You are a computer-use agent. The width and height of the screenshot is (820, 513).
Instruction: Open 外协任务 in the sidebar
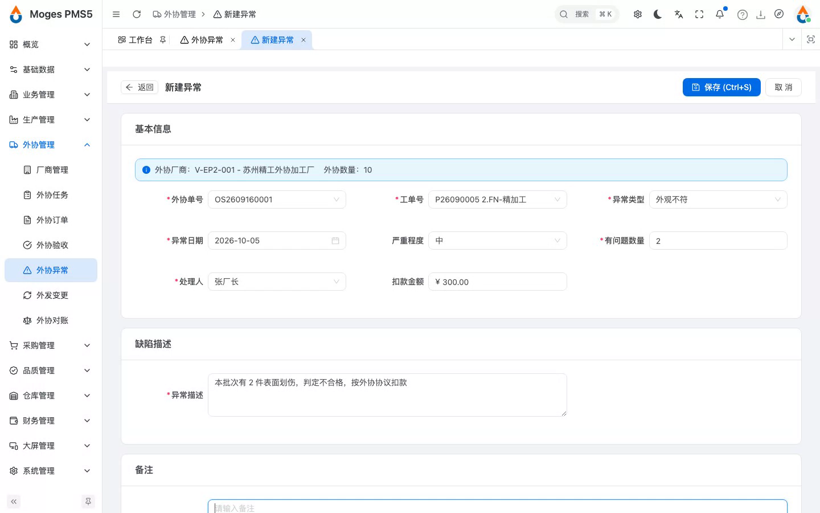51,195
